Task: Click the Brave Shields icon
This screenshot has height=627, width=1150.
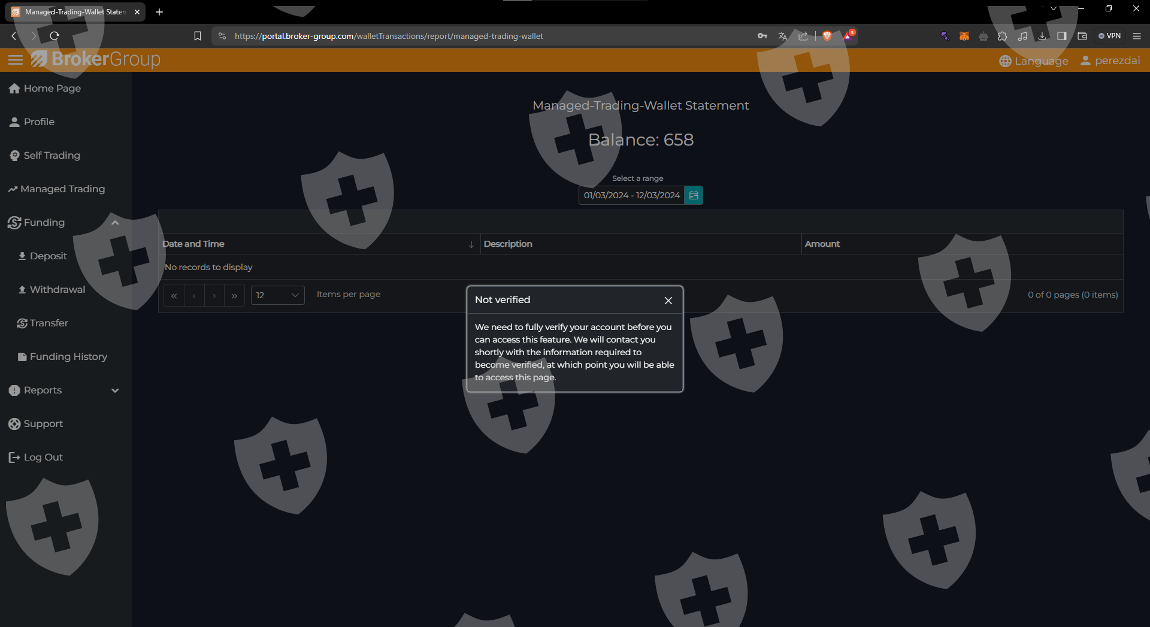Action: [827, 36]
